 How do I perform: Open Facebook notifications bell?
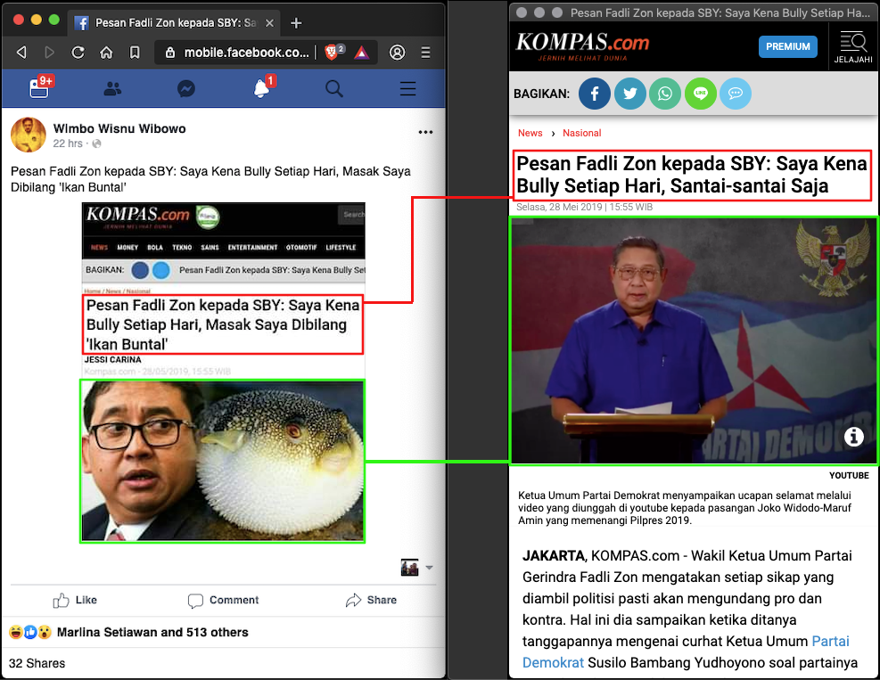260,89
